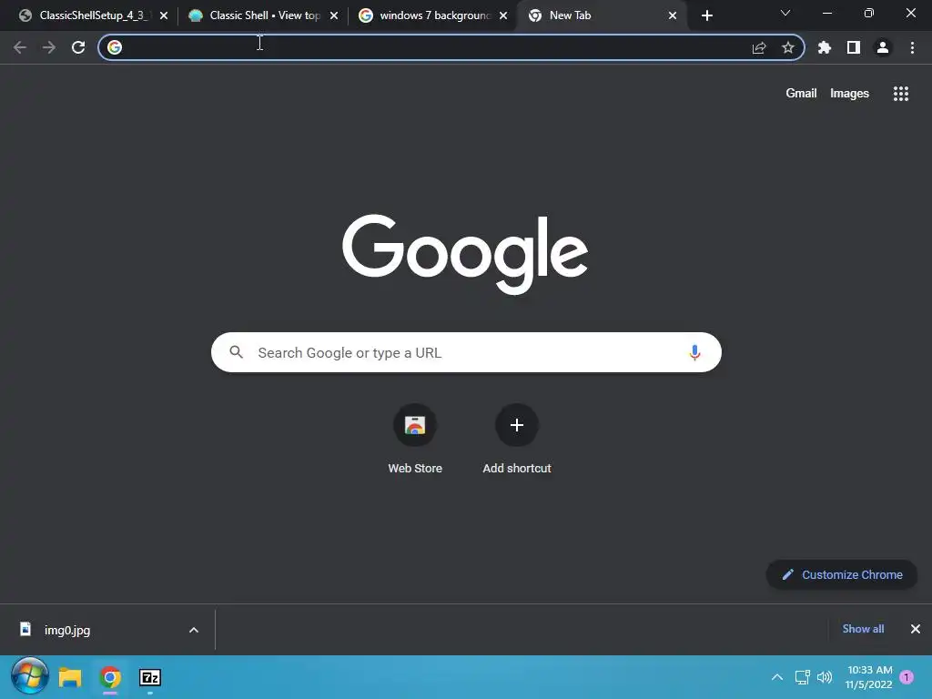The image size is (932, 699).
Task: Open the Extensions puzzle icon
Action: tap(825, 47)
